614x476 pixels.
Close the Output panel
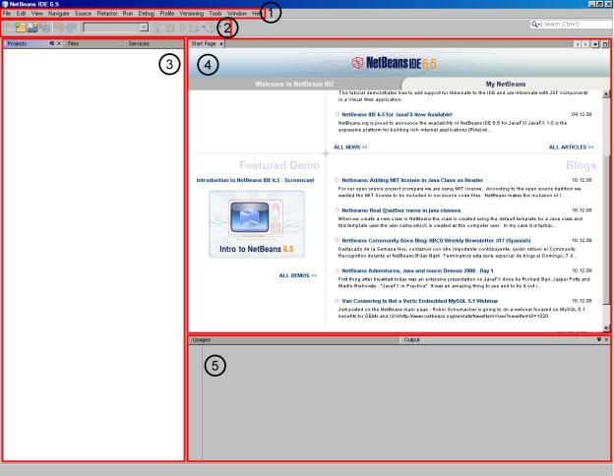[x=606, y=339]
